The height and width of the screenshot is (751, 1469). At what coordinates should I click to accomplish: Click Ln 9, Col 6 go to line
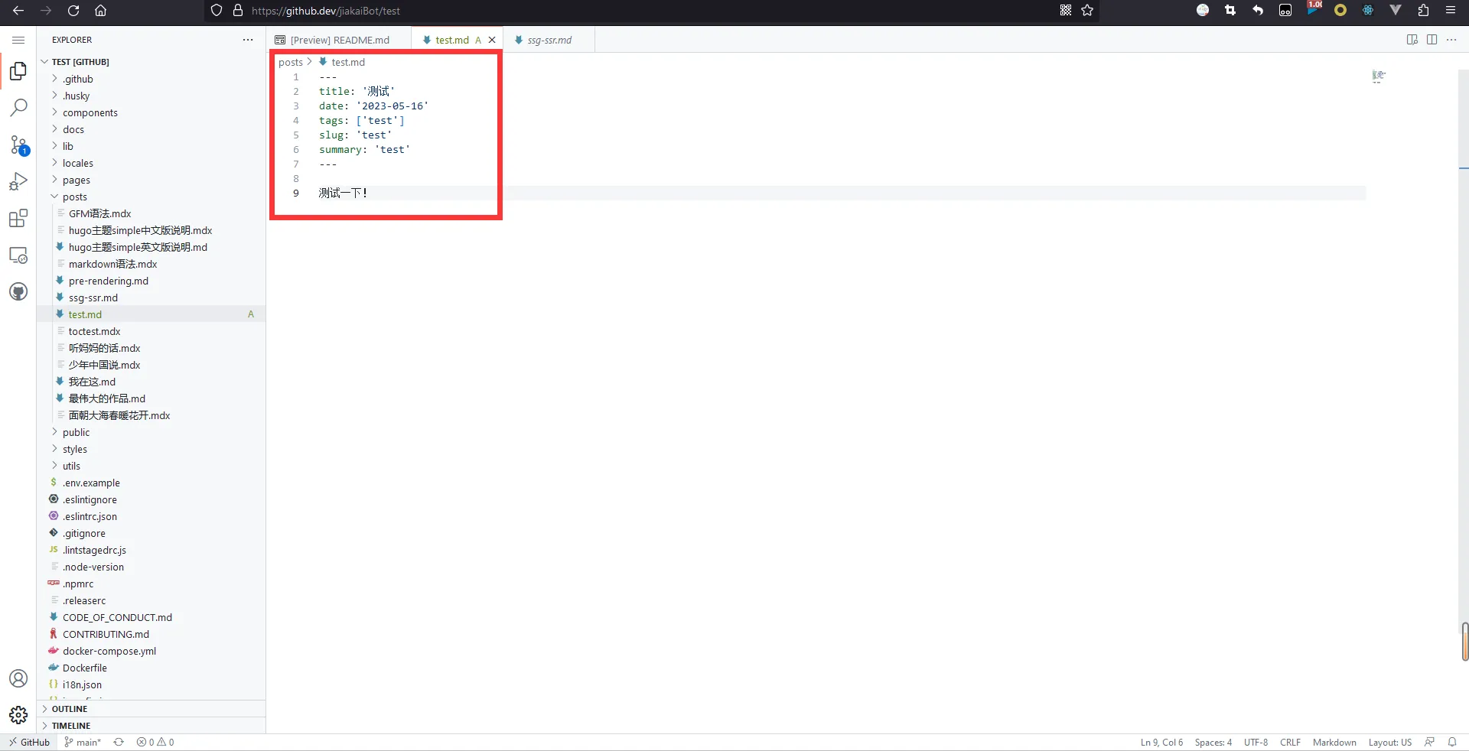pyautogui.click(x=1161, y=742)
